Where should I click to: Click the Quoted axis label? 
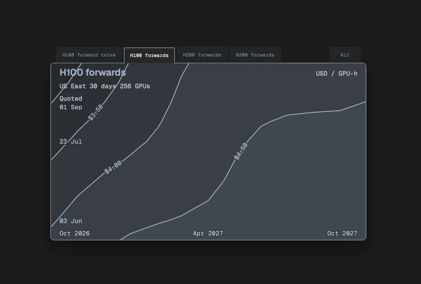pyautogui.click(x=71, y=99)
